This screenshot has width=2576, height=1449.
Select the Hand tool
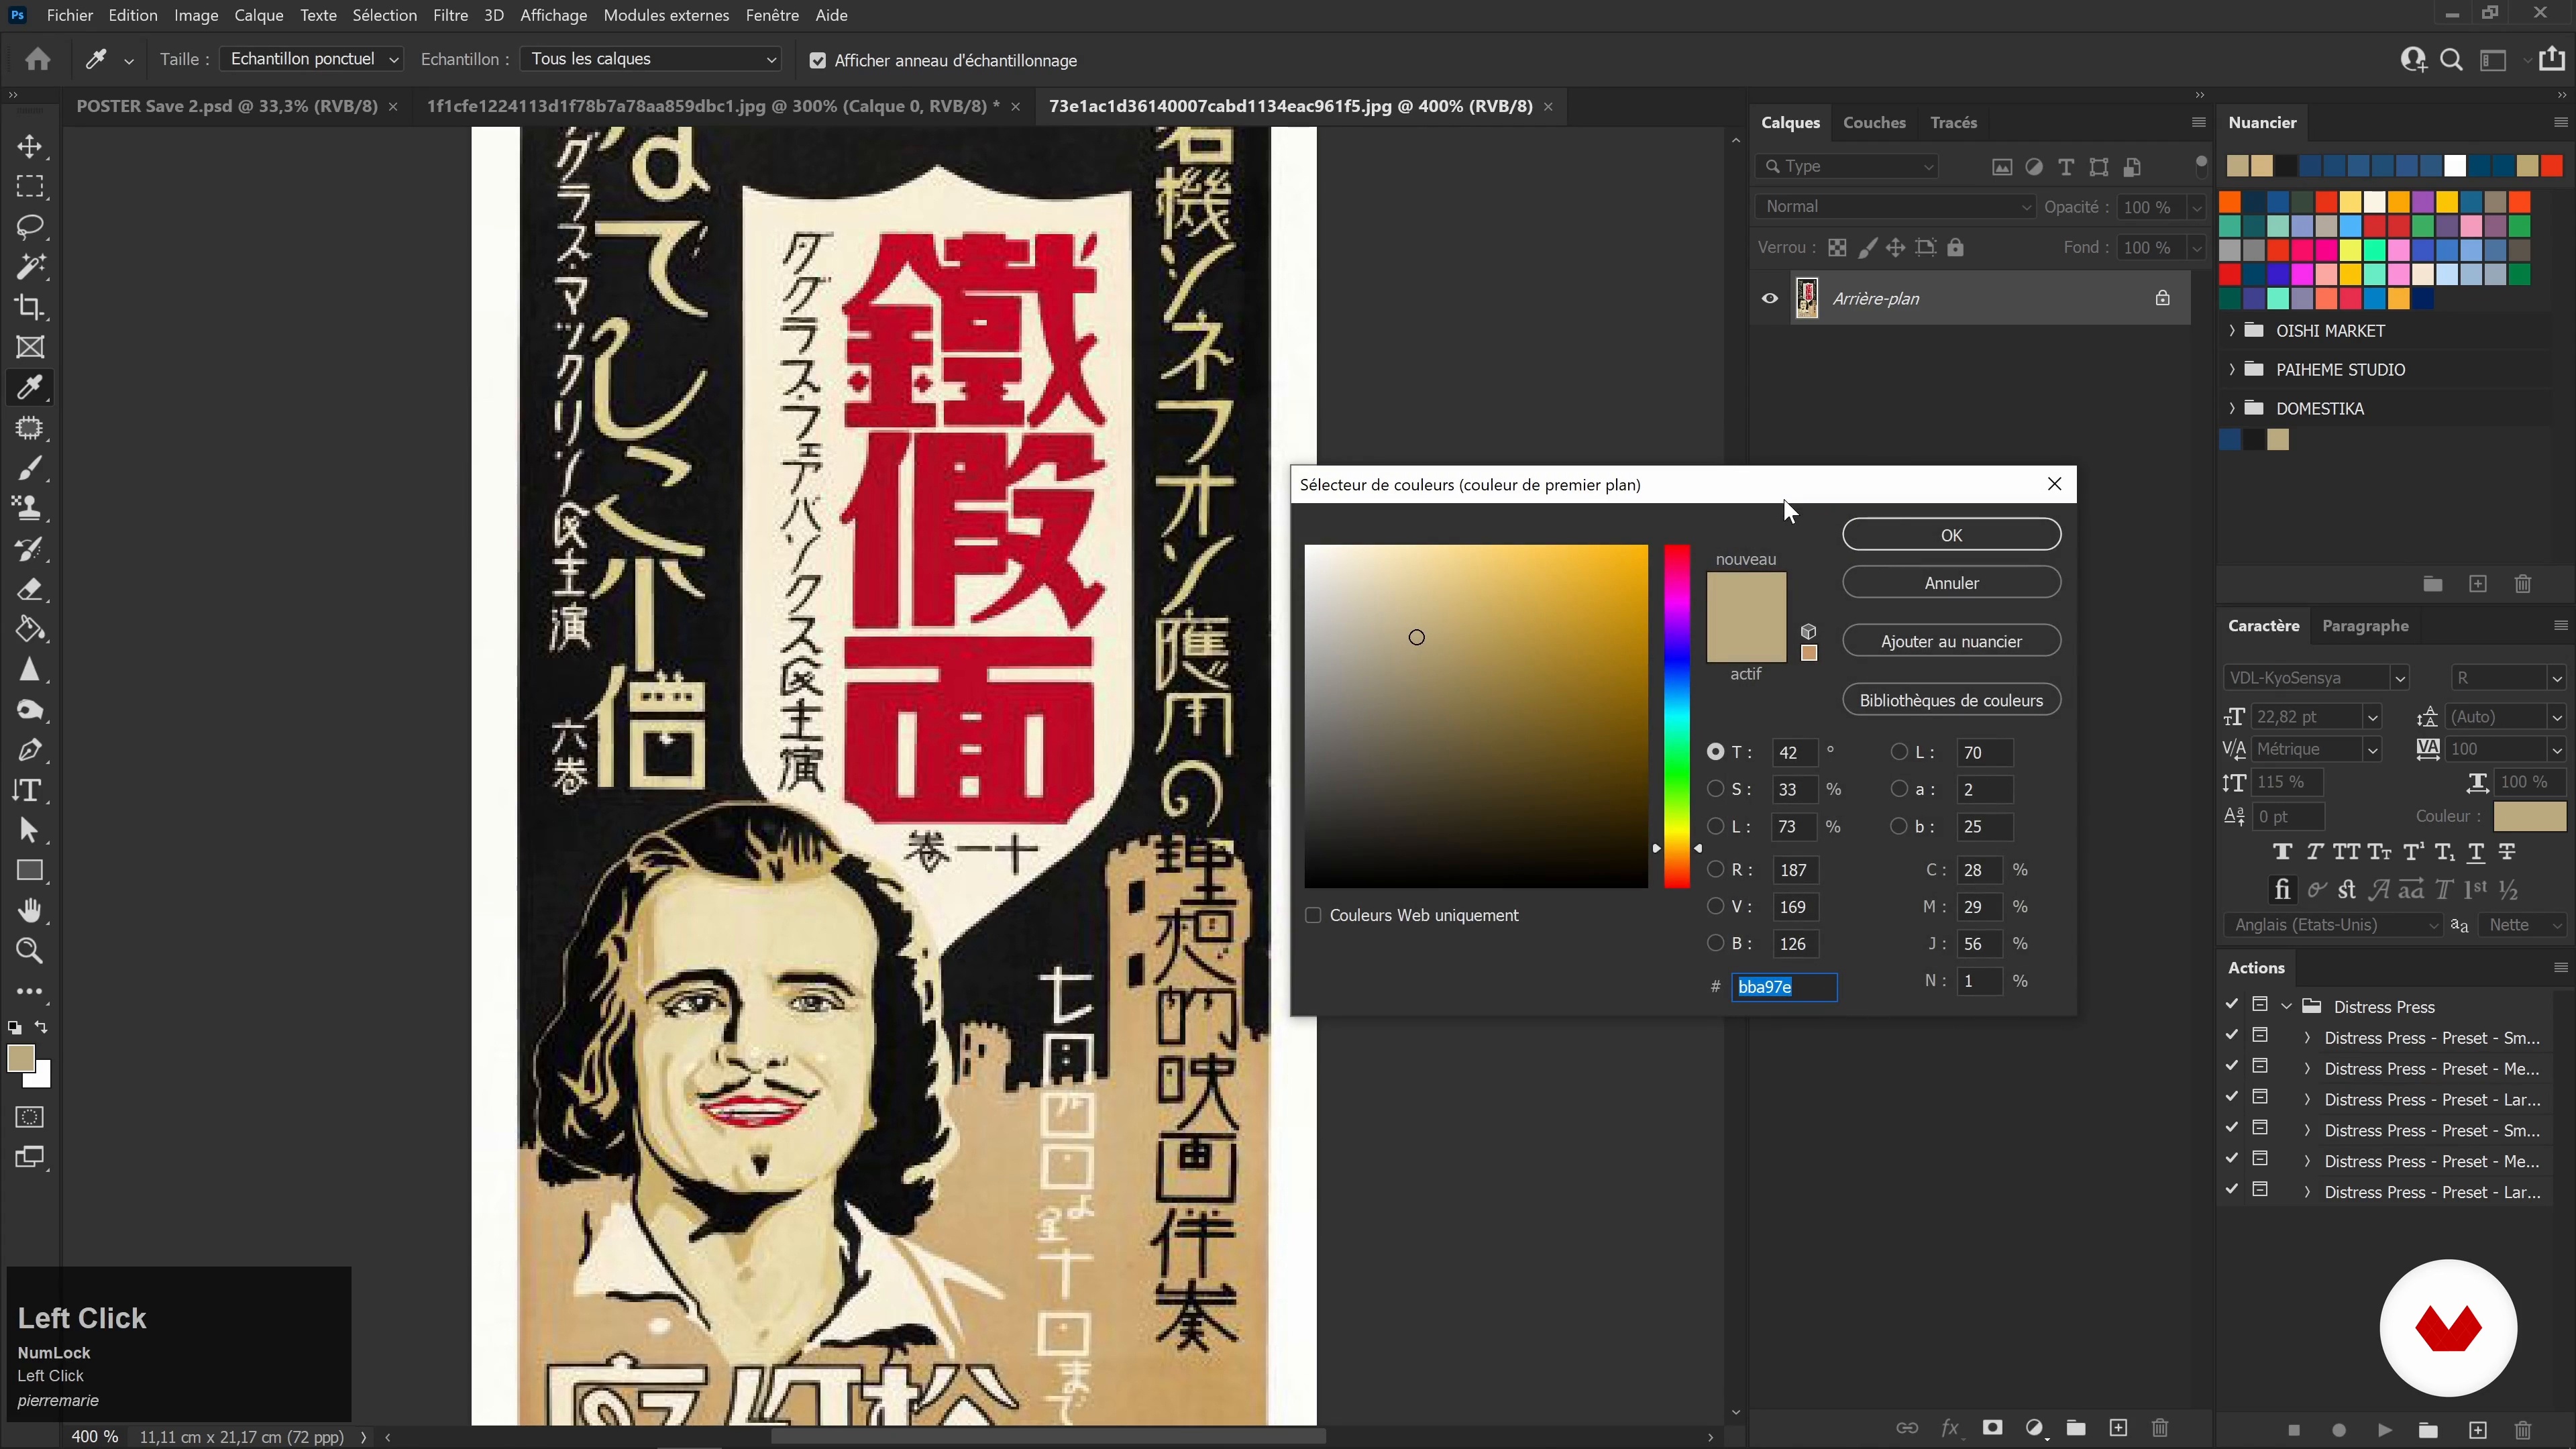[30, 910]
